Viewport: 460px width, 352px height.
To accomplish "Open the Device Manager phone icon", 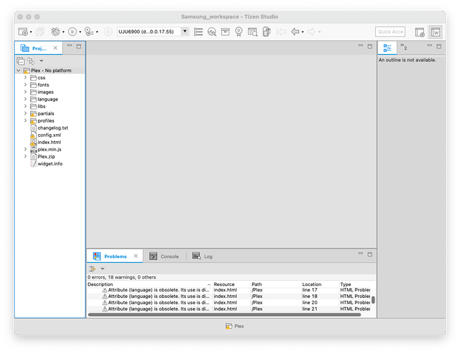I will click(267, 31).
